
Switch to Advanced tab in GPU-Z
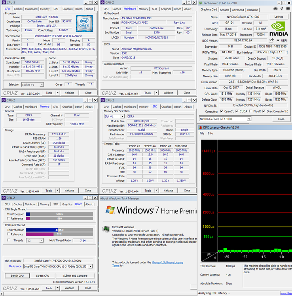coord(238,10)
